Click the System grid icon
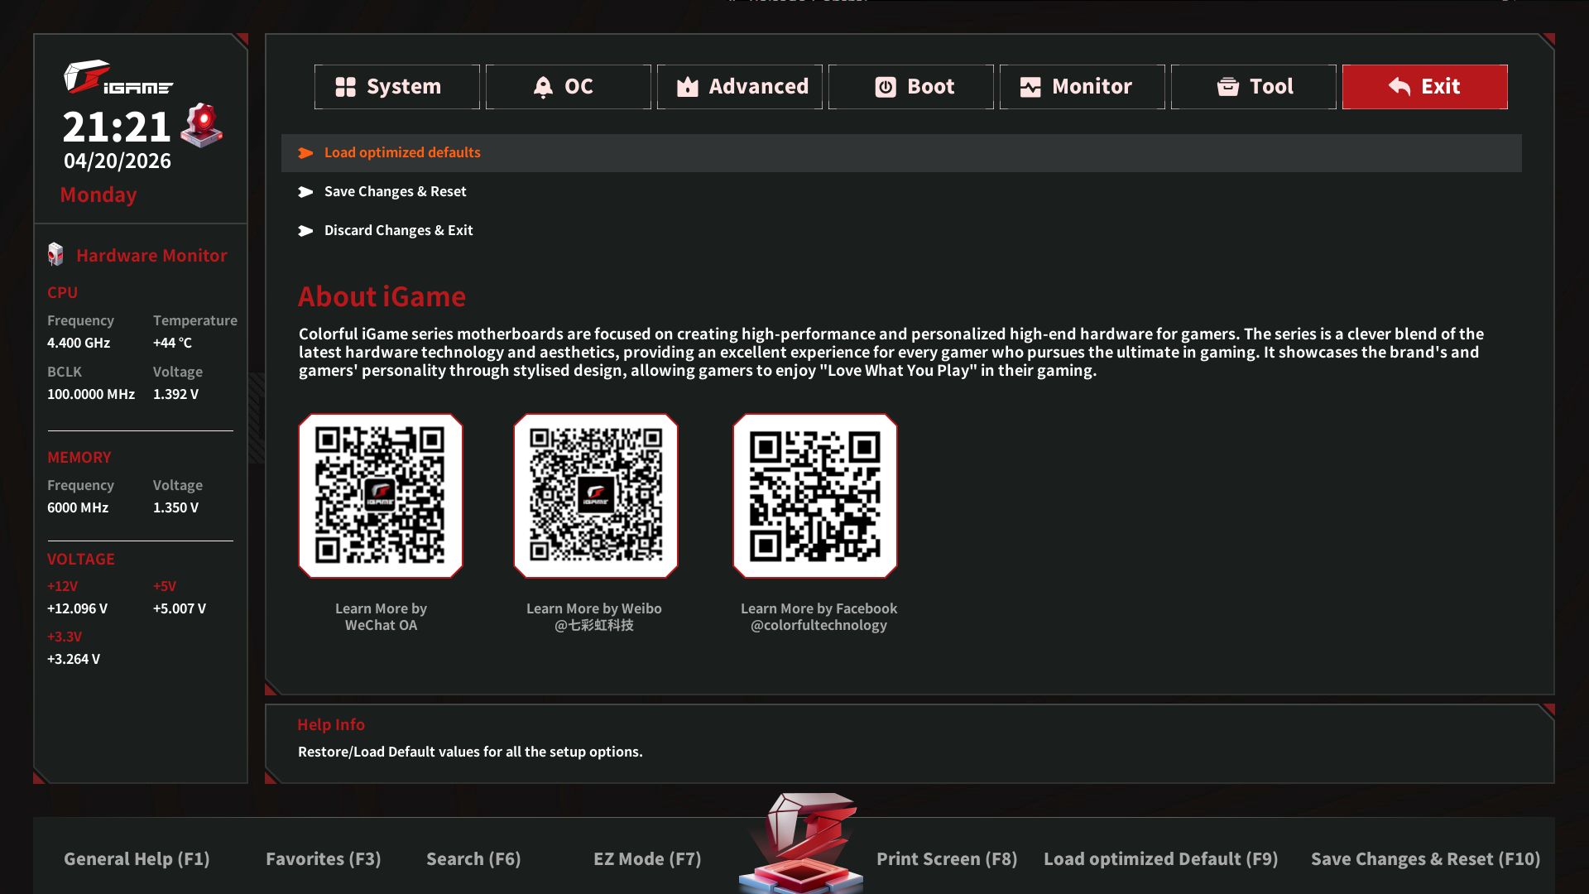The height and width of the screenshot is (894, 1589). tap(345, 87)
